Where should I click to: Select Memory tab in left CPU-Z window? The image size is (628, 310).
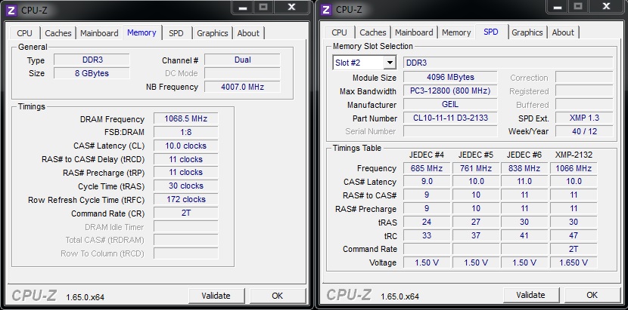[x=141, y=32]
